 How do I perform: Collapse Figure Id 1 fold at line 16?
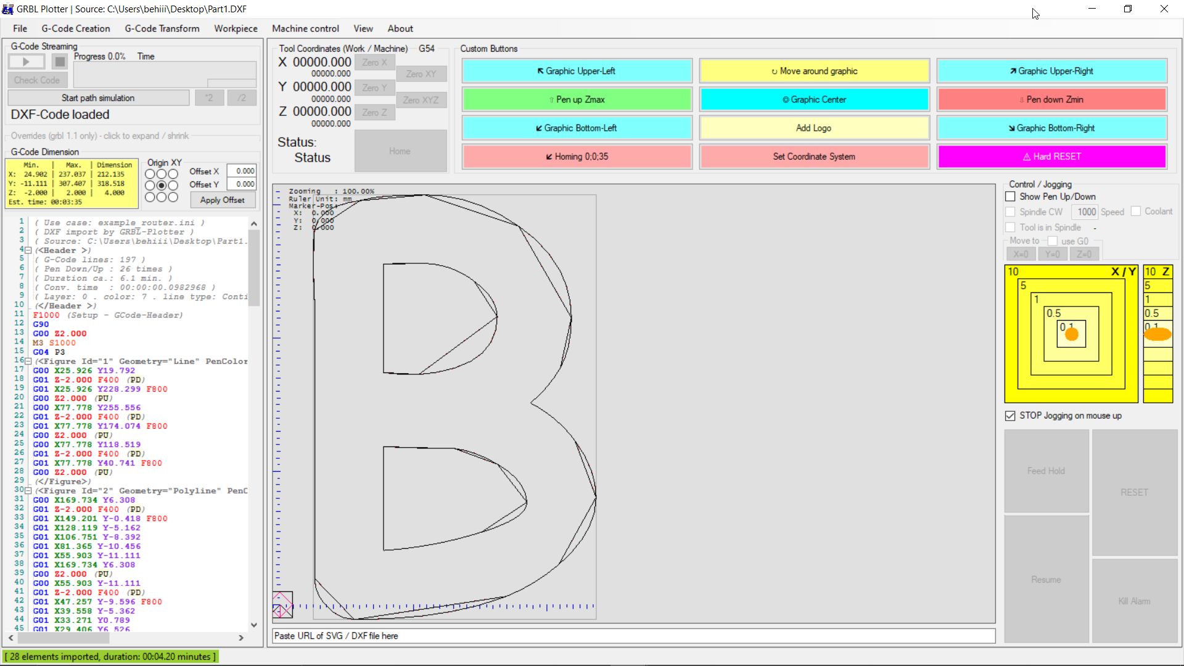(x=28, y=361)
